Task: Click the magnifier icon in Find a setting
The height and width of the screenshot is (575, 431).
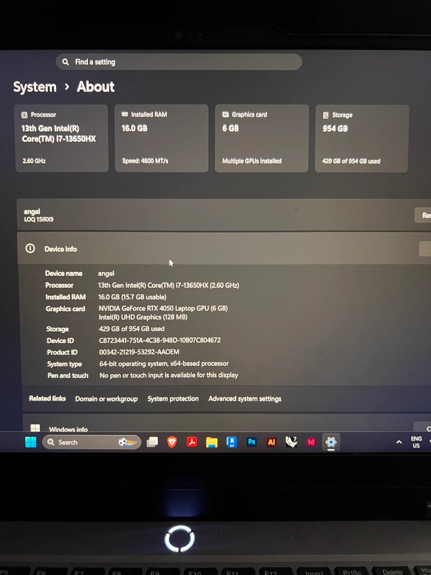Action: (66, 62)
